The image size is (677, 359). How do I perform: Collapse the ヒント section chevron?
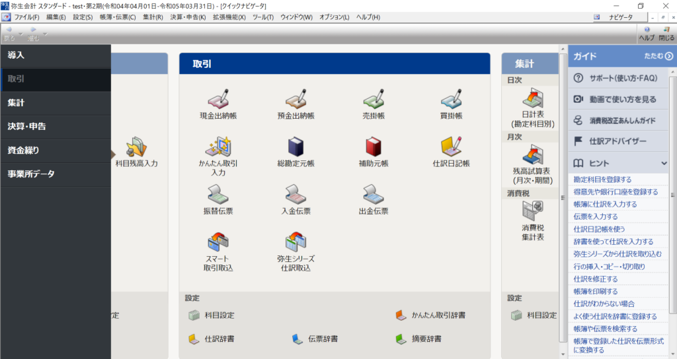[664, 163]
